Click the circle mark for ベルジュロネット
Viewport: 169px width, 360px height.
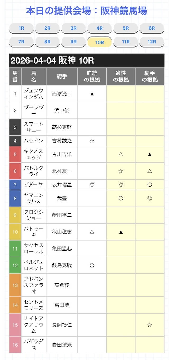92,265
